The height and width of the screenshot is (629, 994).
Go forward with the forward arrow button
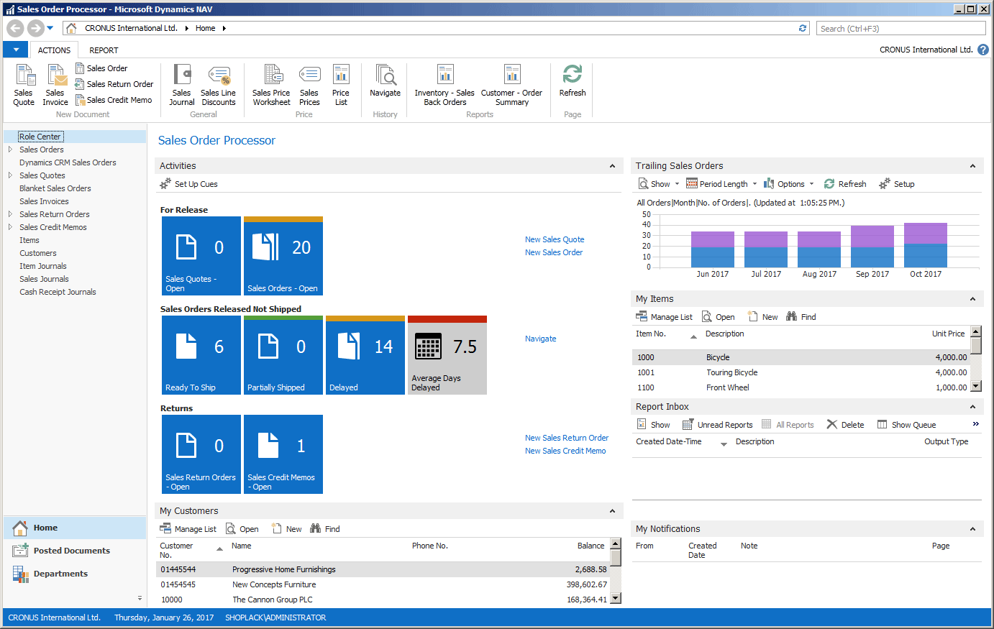click(35, 28)
